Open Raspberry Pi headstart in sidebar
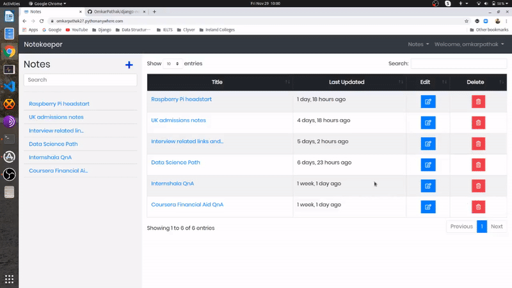Image resolution: width=512 pixels, height=288 pixels. (x=59, y=104)
